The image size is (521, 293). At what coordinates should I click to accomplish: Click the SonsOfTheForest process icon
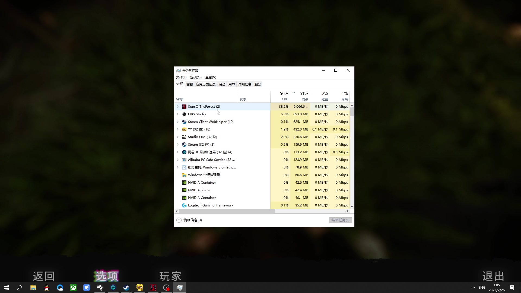[x=184, y=107]
